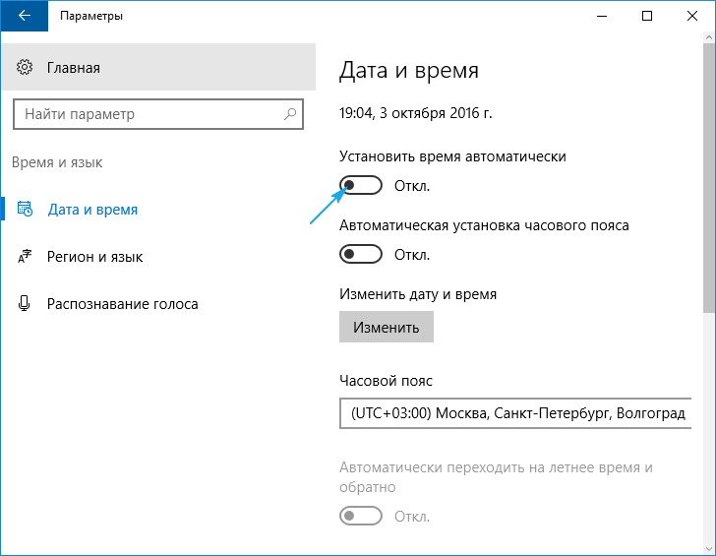Image resolution: width=716 pixels, height=556 pixels.
Task: Click the Главная gear icon
Action: coord(26,68)
